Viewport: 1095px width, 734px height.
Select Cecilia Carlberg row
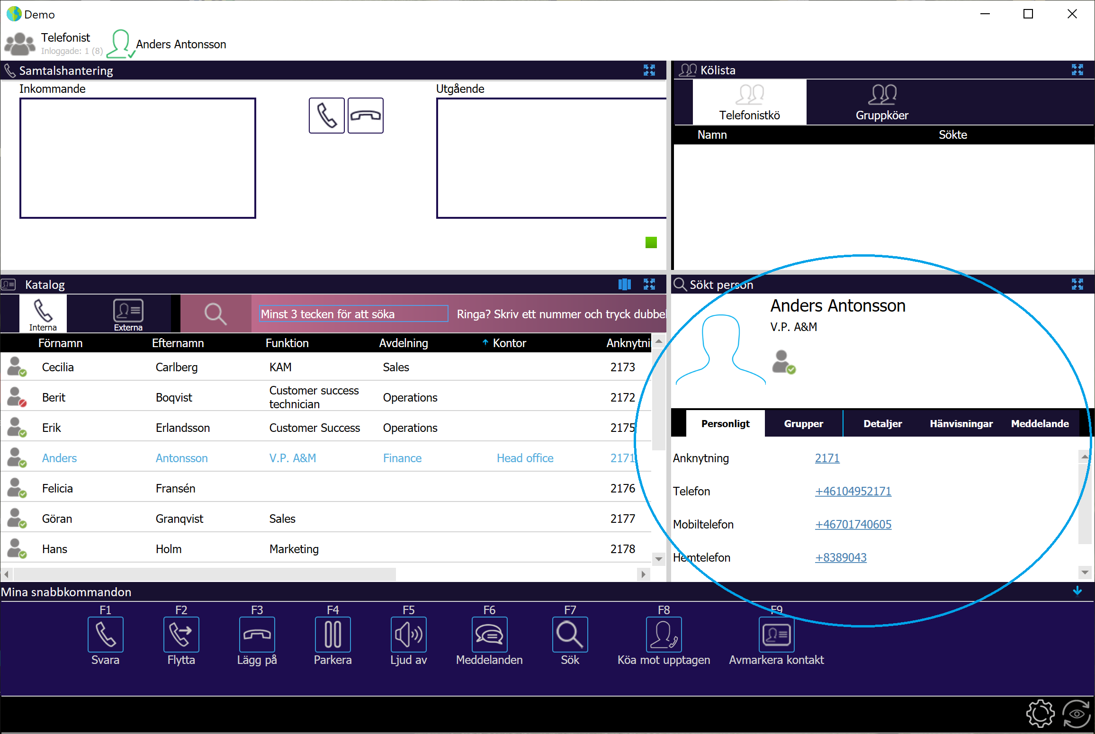coord(326,367)
